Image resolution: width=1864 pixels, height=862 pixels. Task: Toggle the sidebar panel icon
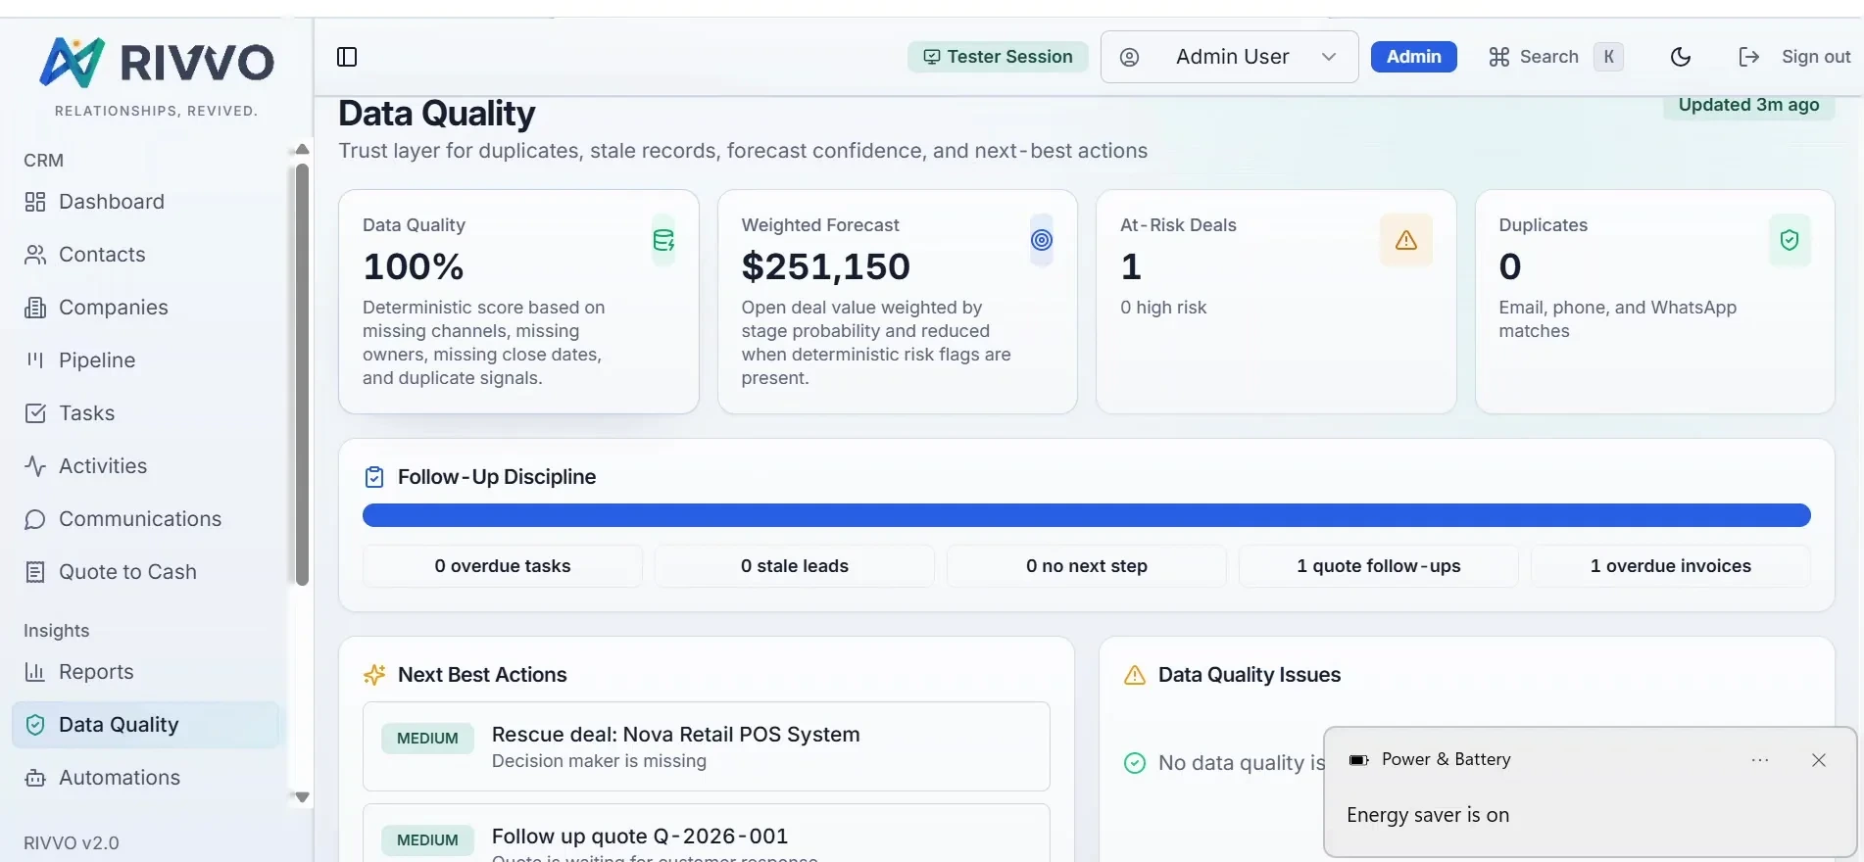pos(347,57)
